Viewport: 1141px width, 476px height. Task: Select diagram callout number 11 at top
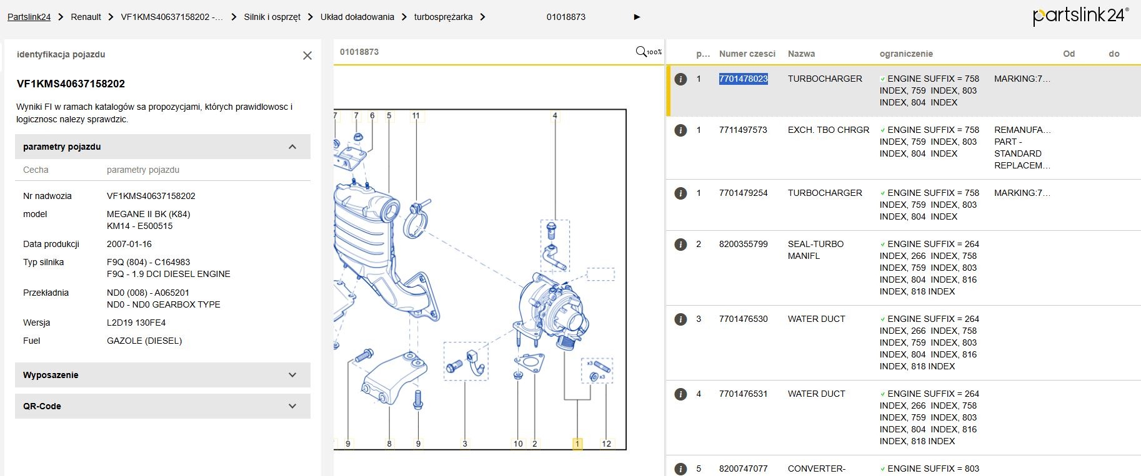point(416,115)
